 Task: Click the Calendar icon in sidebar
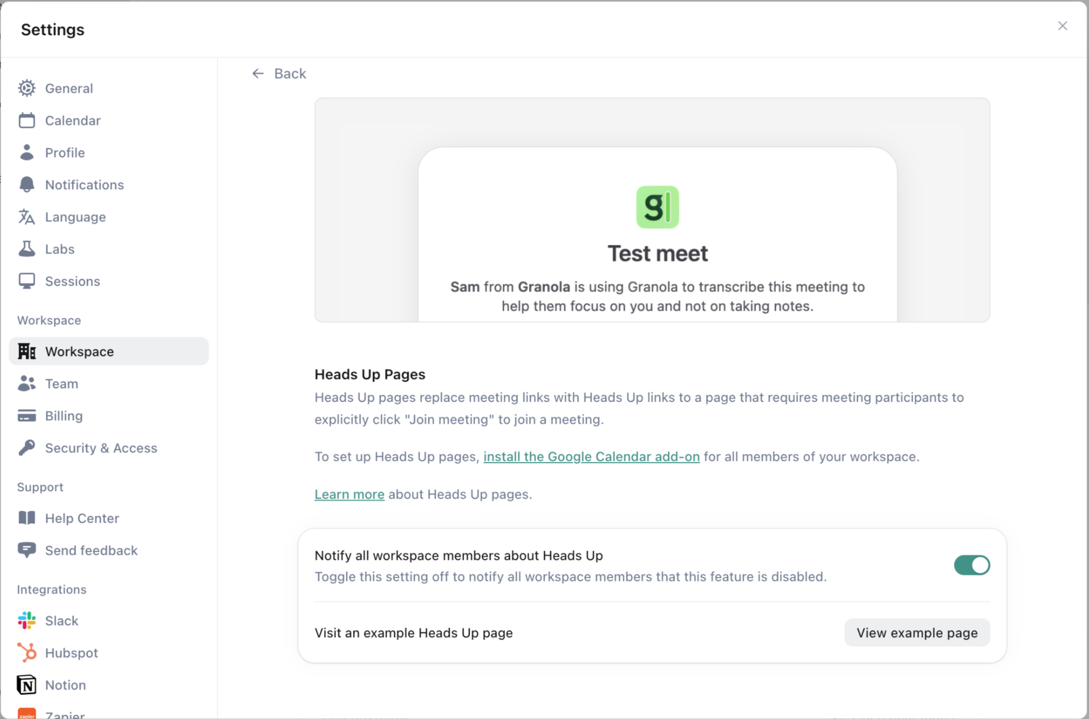click(27, 120)
